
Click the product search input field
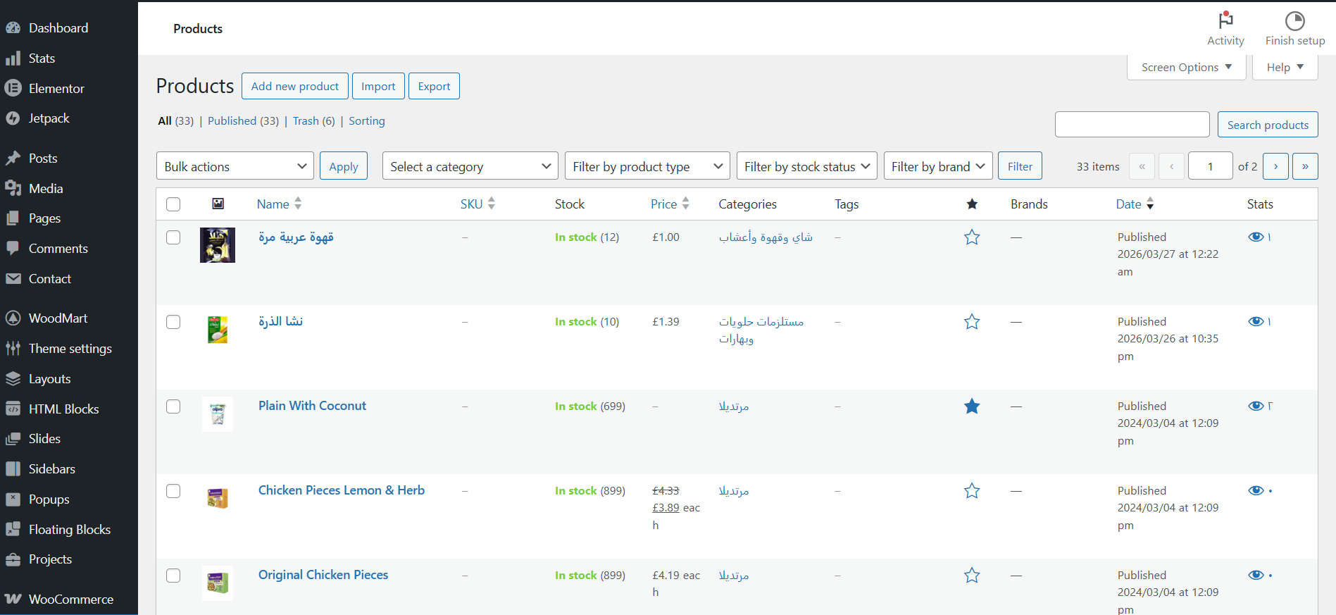point(1132,125)
